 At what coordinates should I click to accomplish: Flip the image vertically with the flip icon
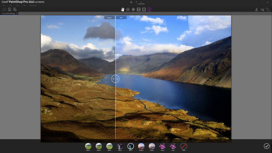[262, 9]
